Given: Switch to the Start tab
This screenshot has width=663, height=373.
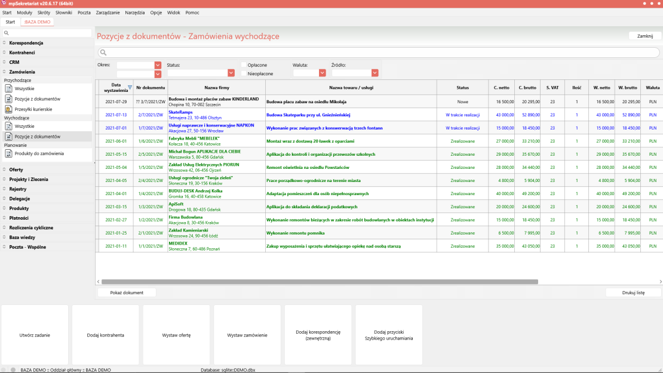Looking at the screenshot, I should click(x=10, y=22).
